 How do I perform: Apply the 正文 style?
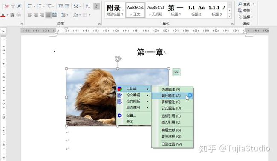(136, 10)
